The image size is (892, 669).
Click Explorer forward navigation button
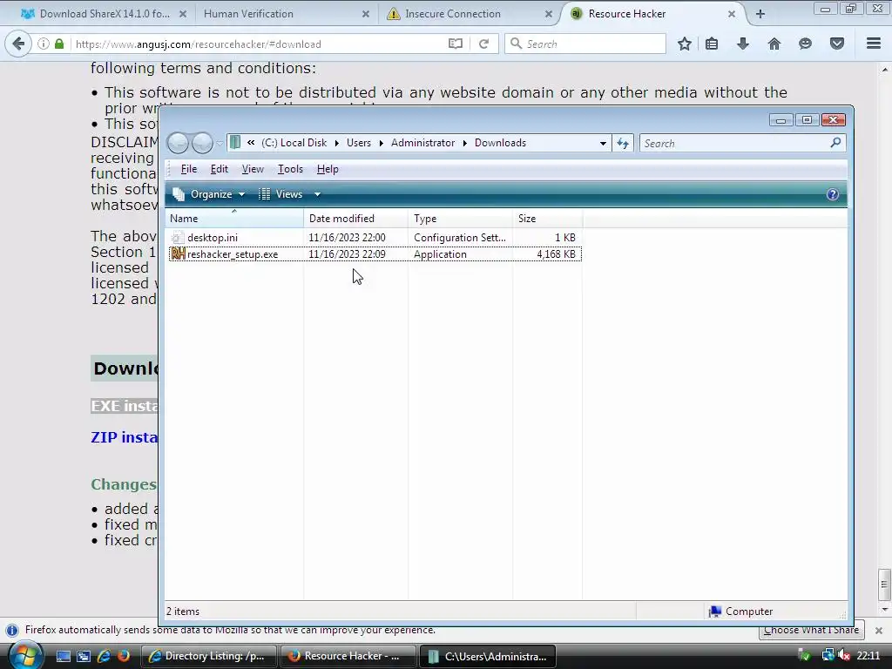click(202, 143)
